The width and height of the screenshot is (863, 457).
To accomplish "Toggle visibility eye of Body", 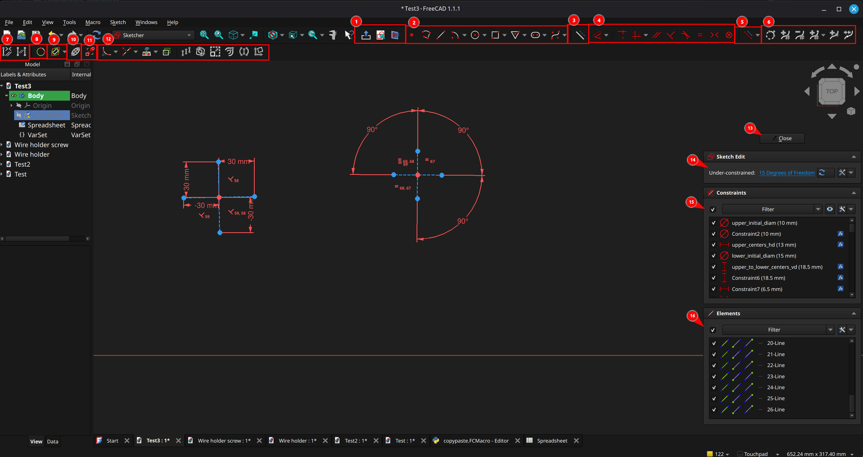I will click(x=14, y=96).
